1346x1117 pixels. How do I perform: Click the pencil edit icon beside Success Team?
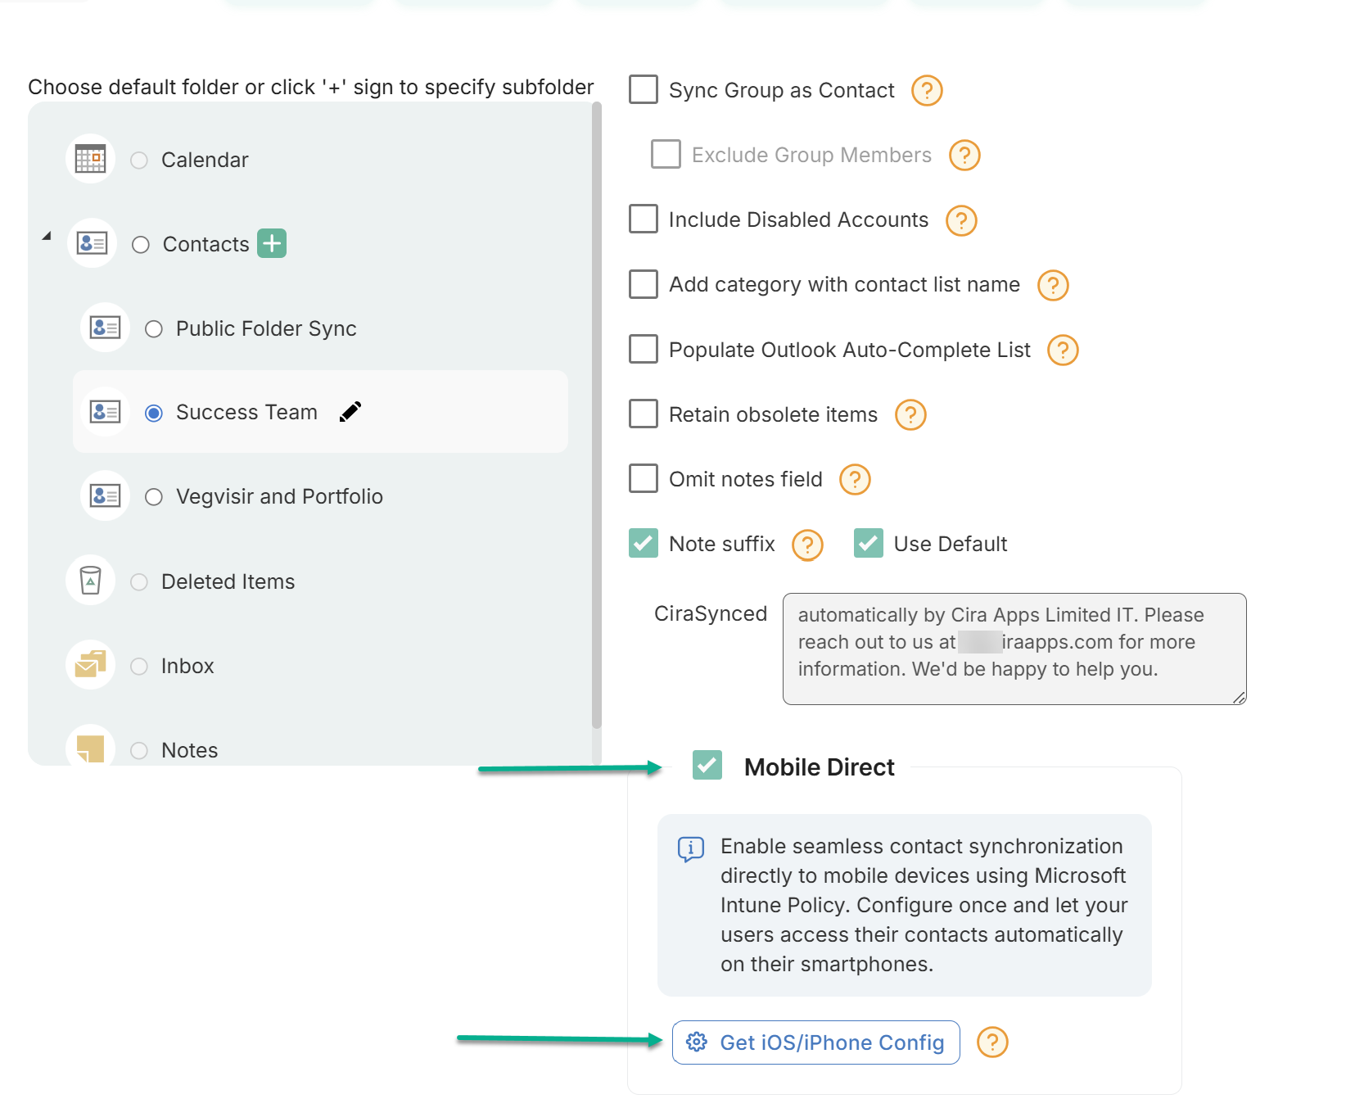pyautogui.click(x=350, y=412)
